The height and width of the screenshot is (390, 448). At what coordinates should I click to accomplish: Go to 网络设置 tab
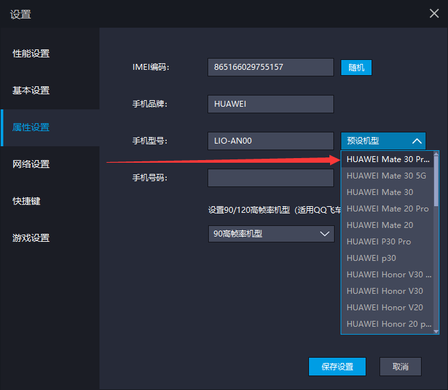point(32,164)
